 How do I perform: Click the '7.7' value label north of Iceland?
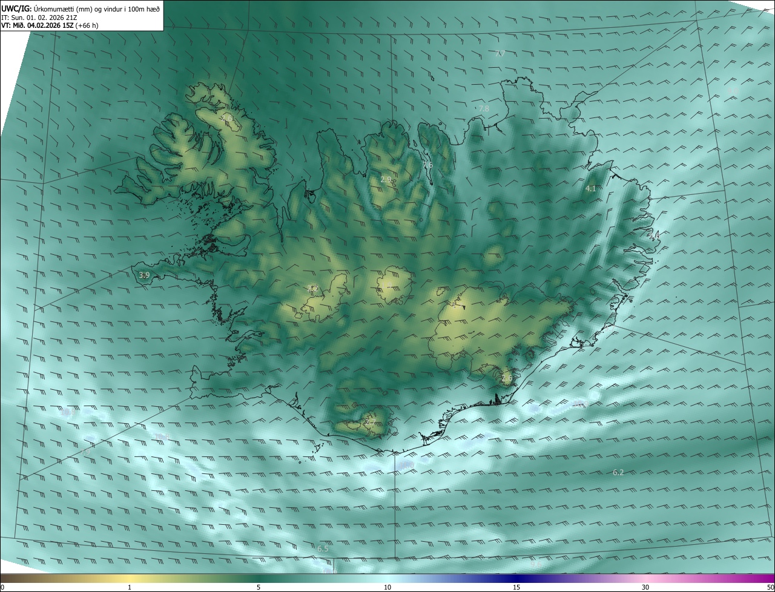pyautogui.click(x=500, y=54)
